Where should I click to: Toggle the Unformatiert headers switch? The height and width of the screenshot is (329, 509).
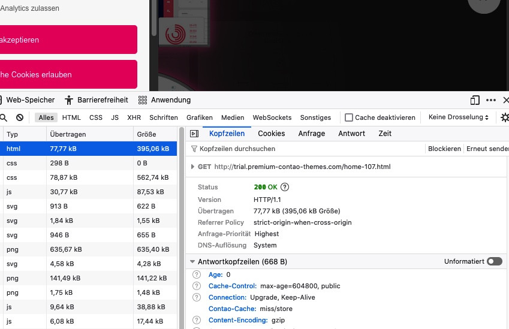tap(494, 262)
